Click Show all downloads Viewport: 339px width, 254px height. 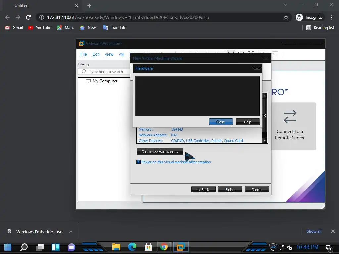pos(314,231)
